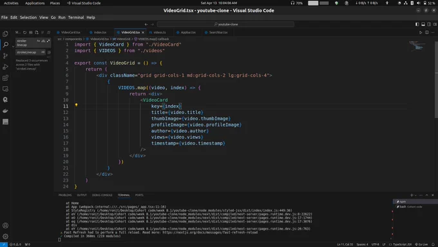Switch to the videos.ts tab
The height and width of the screenshot is (247, 438).
[x=160, y=32]
